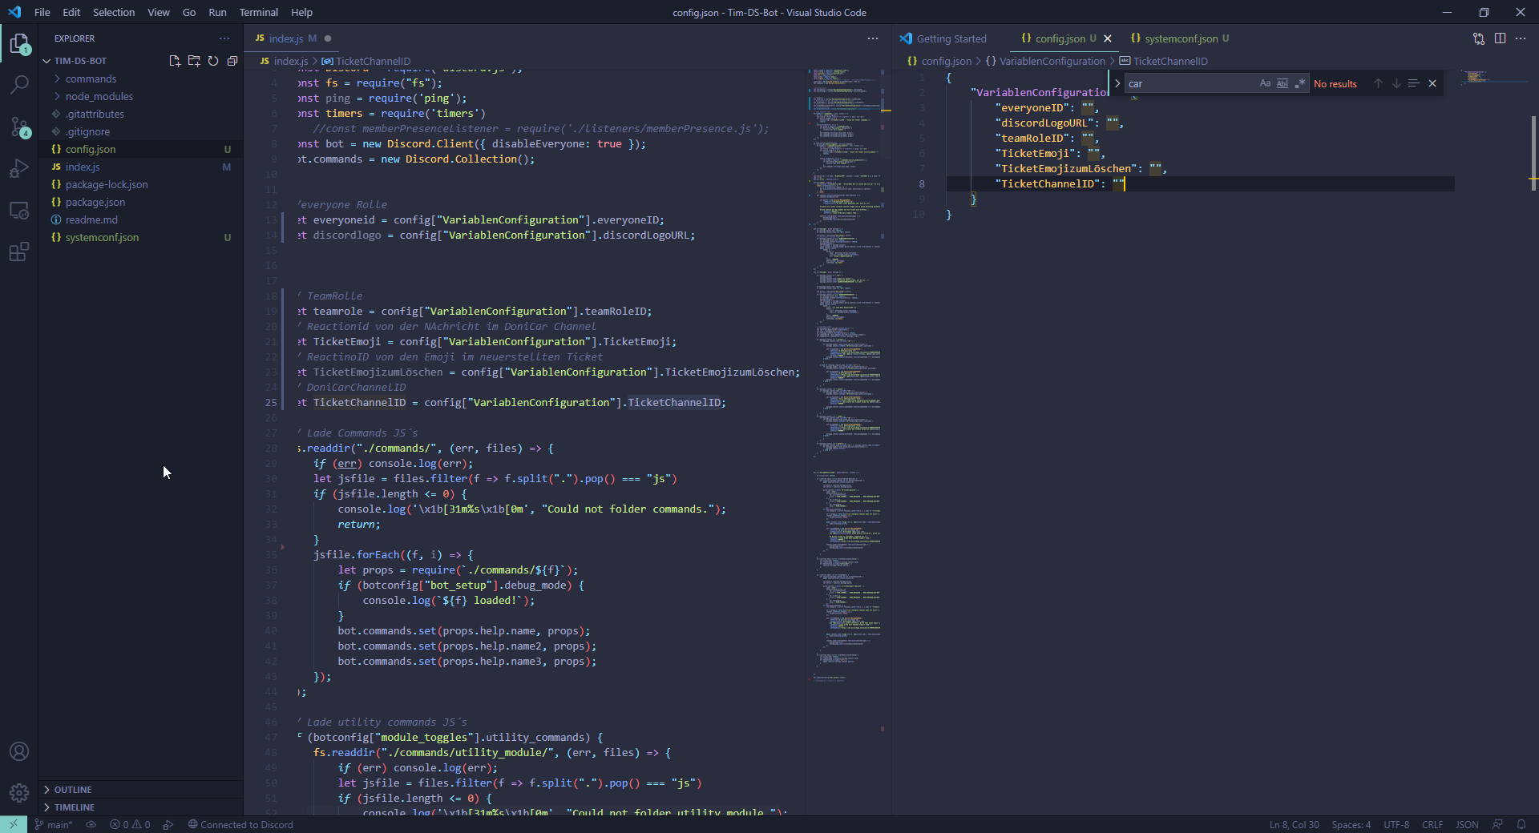Image resolution: width=1539 pixels, height=833 pixels.
Task: Click the main branch in status bar
Action: [54, 825]
